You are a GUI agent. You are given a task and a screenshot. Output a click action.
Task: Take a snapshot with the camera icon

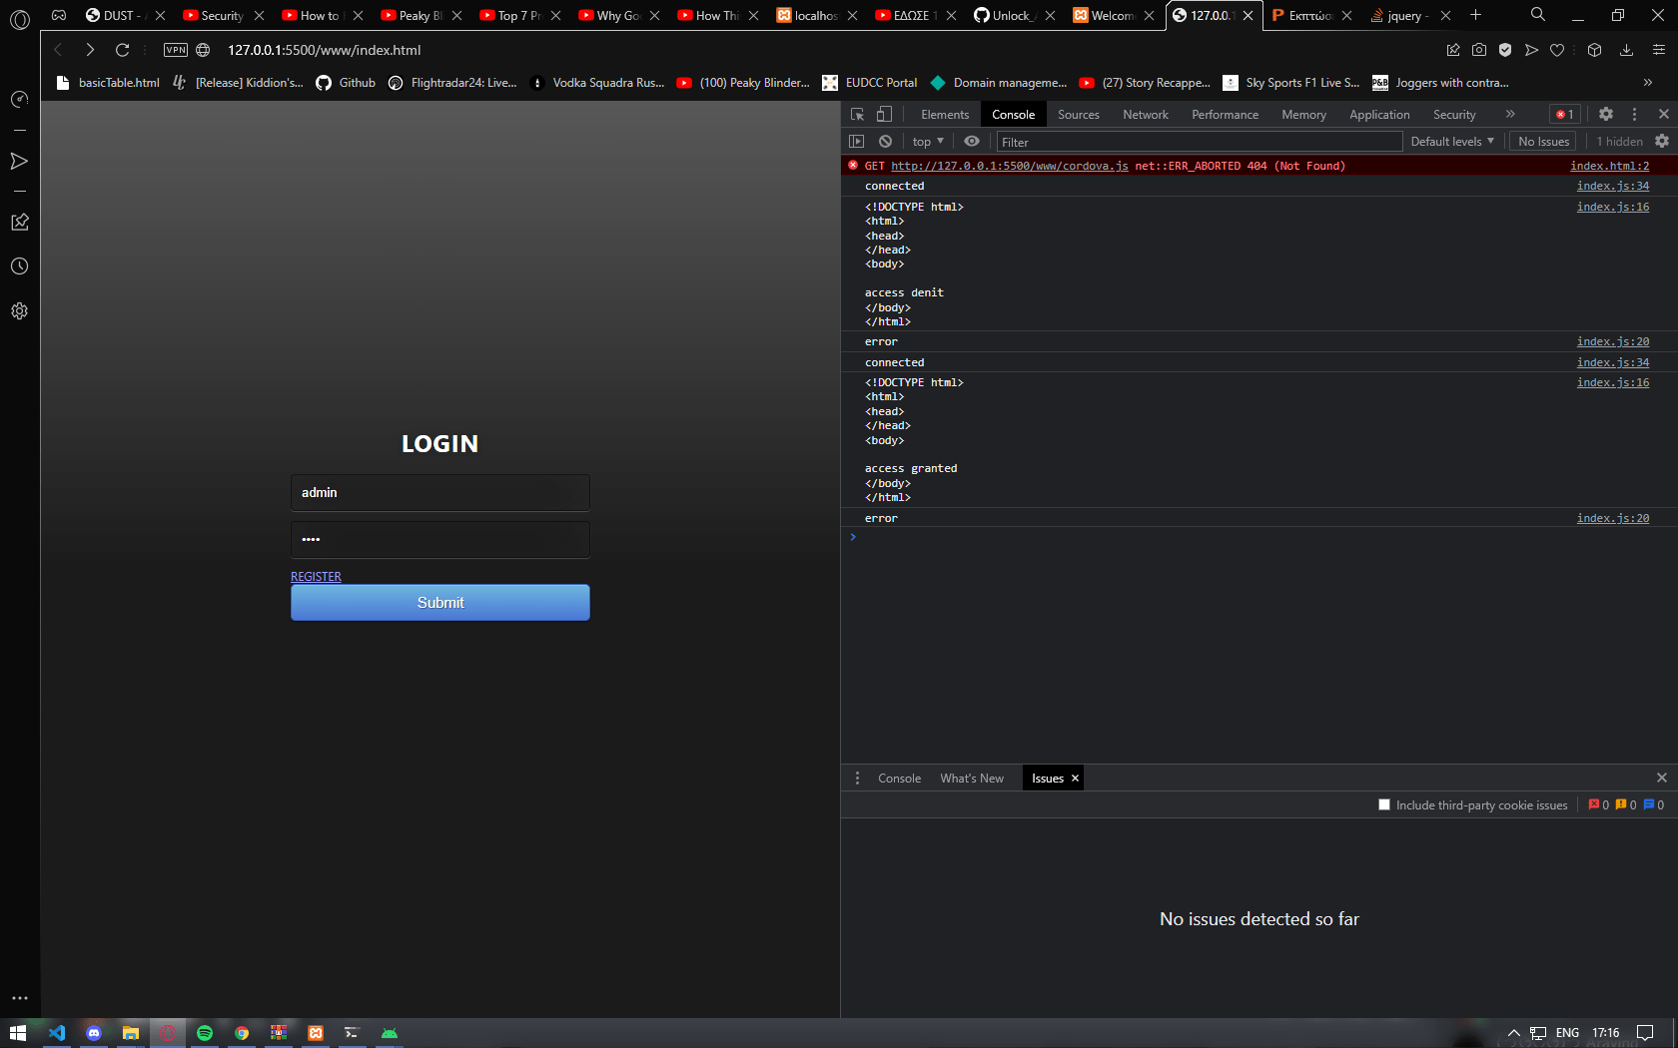(1479, 50)
